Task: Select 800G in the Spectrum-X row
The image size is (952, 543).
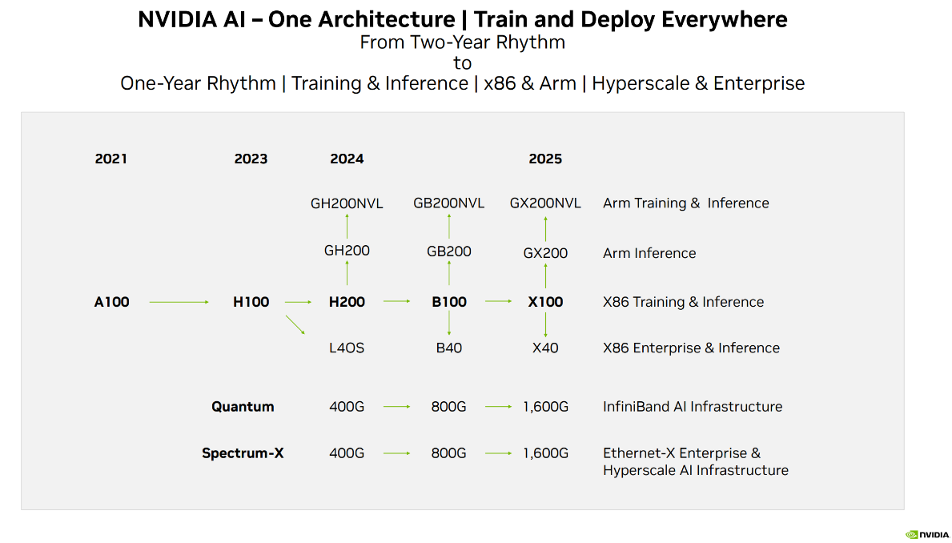Action: (x=448, y=453)
